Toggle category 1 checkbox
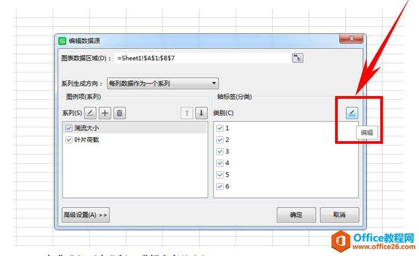This screenshot has width=419, height=256. (219, 128)
